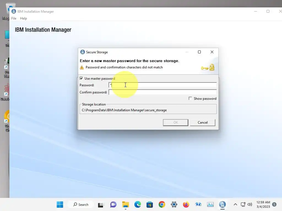This screenshot has height=211, width=282.
Task: Minimize the IBM Installation Manager window
Action: coord(256,11)
